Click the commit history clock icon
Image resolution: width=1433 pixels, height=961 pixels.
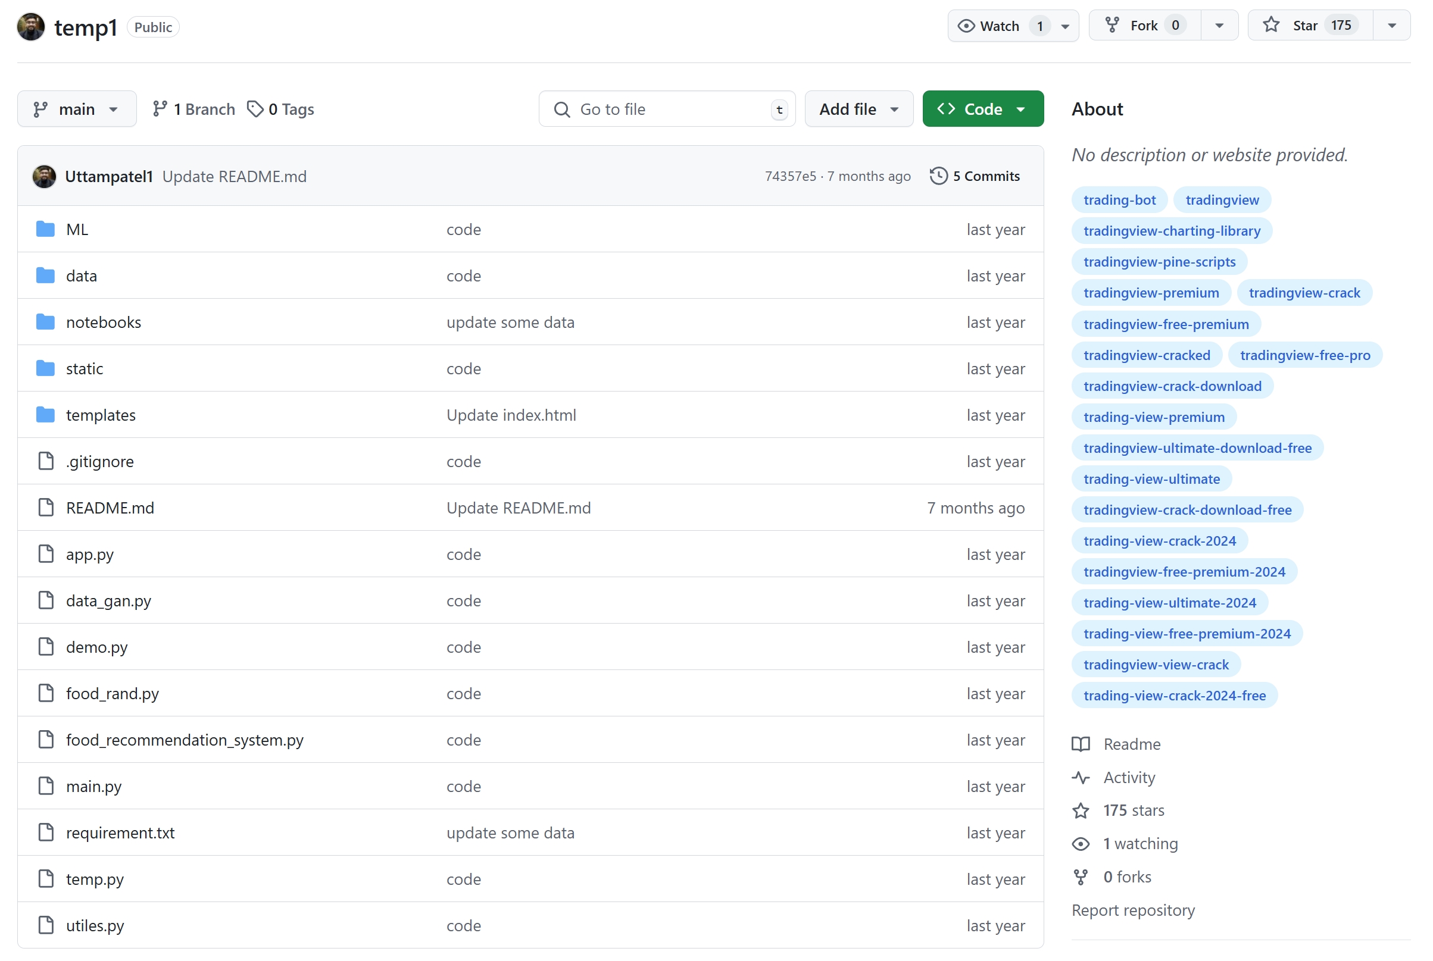(x=938, y=176)
